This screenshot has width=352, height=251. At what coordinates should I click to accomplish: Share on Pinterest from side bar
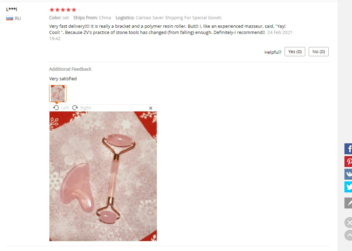coord(348,162)
